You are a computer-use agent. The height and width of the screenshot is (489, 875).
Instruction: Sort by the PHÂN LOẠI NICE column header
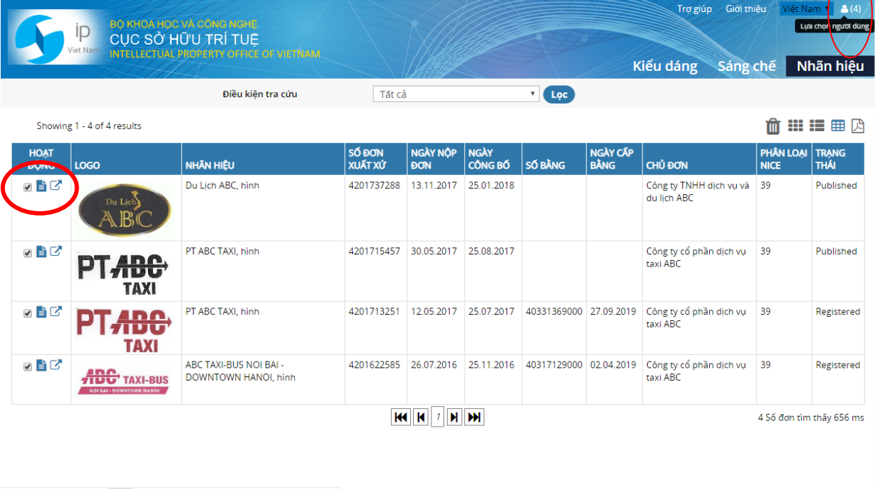783,159
